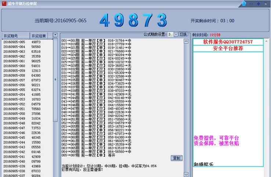The width and height of the screenshot is (271, 177).
Task: Select the row 20160905-044 15580
Action: 27,142
